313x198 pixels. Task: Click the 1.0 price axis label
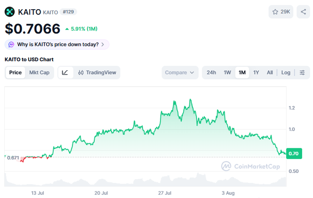pos(292,129)
